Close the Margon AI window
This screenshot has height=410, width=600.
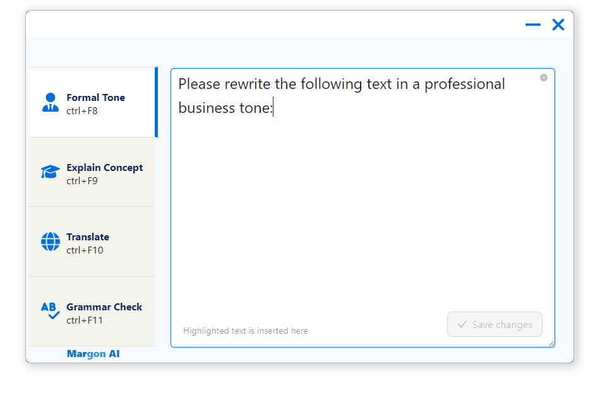[x=558, y=25]
